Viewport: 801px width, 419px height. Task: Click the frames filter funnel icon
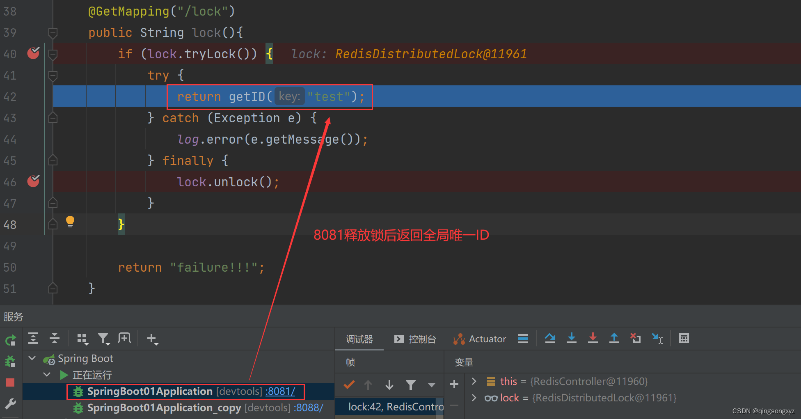tap(411, 385)
